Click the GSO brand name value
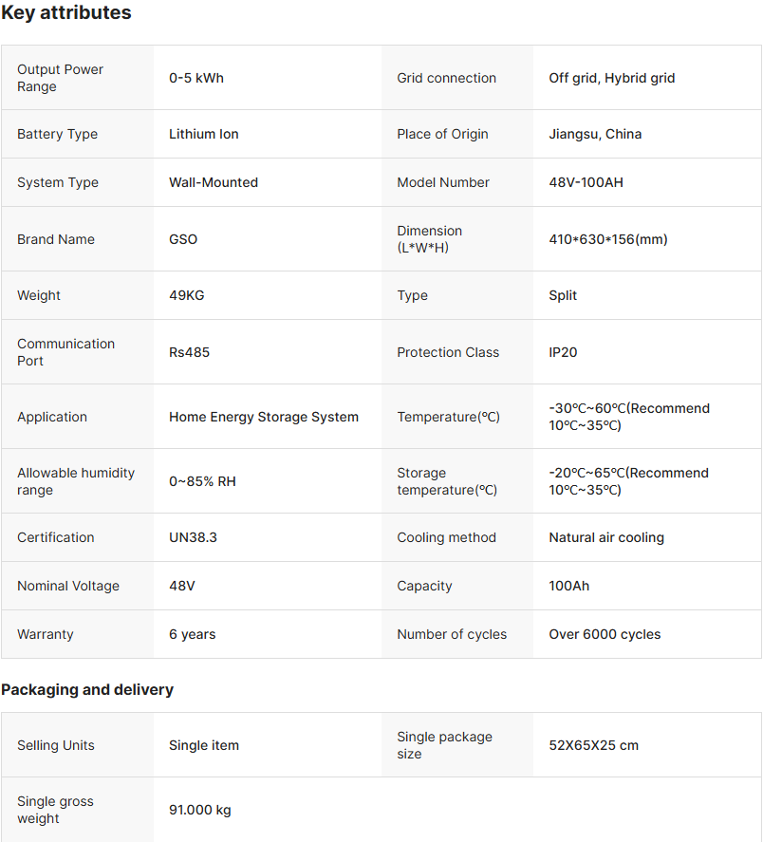The height and width of the screenshot is (842, 763). pos(183,239)
